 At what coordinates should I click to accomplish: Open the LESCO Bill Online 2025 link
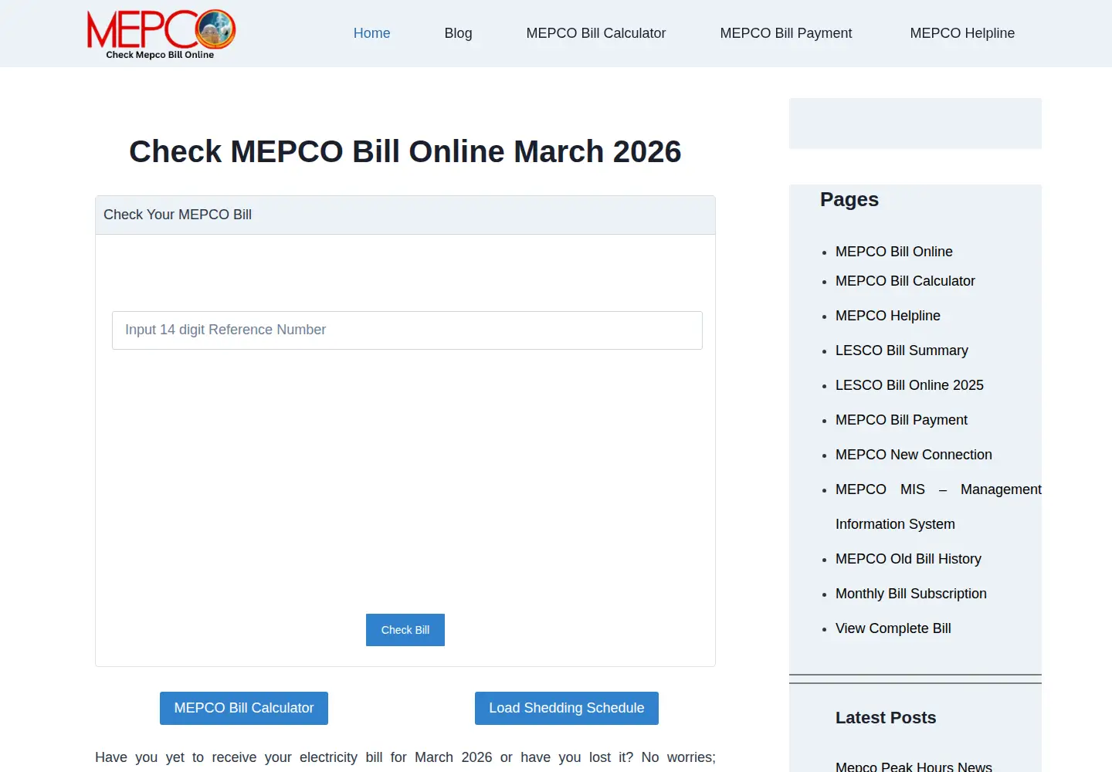(909, 385)
